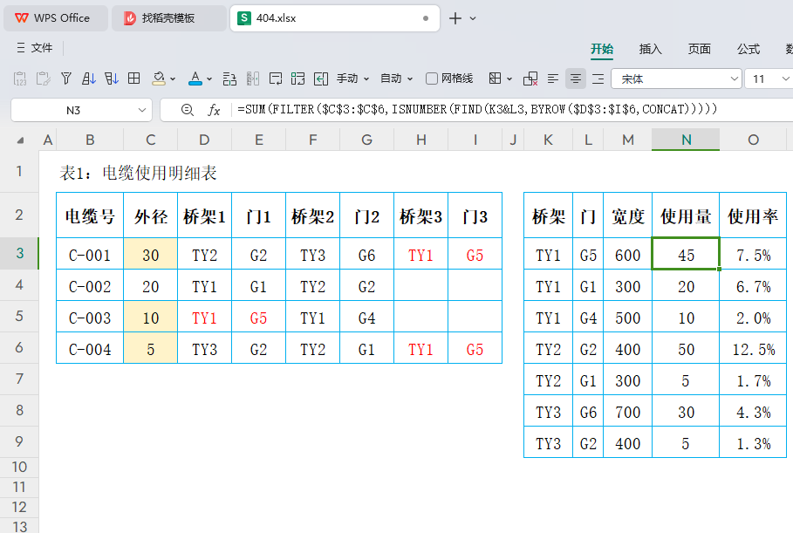793x533 pixels.
Task: Select the 404.xlsx document tab
Action: 335,18
